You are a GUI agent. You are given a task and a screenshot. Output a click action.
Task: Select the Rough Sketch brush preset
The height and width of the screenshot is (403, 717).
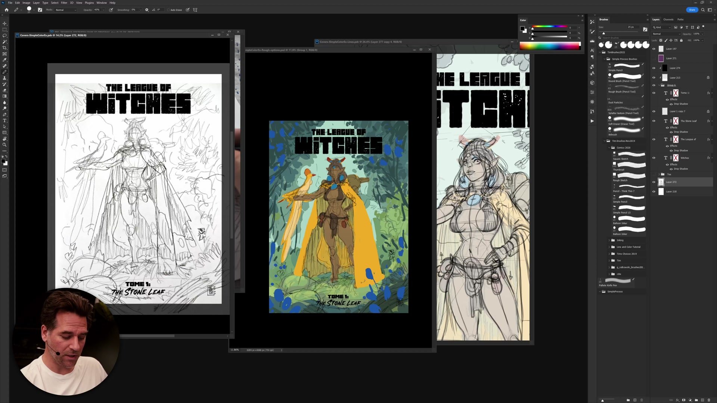[x=629, y=175]
